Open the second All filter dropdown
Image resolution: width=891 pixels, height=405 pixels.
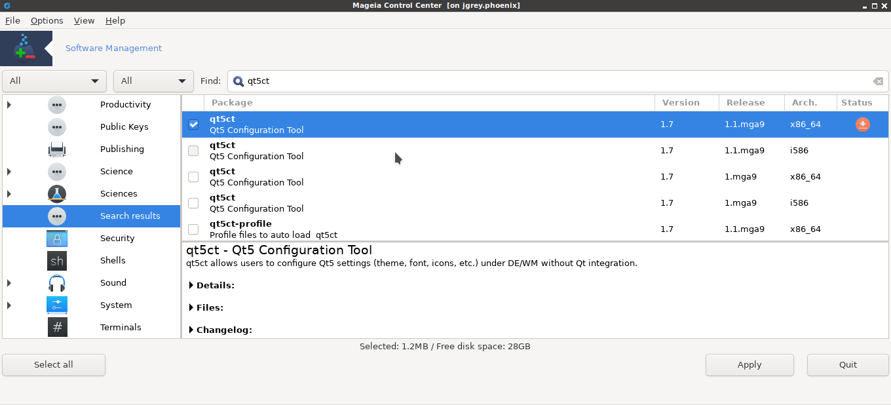tap(153, 81)
